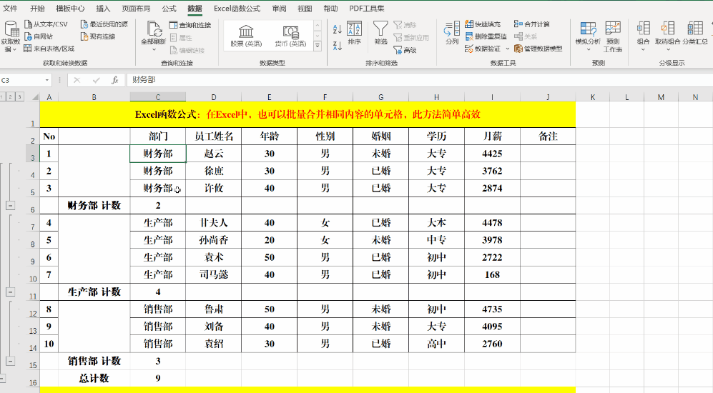The height and width of the screenshot is (393, 713).
Task: Open the Excel函数公式 tab
Action: [x=237, y=9]
